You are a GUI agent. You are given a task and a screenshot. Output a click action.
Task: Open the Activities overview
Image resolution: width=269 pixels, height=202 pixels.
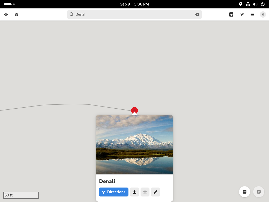point(9,4)
